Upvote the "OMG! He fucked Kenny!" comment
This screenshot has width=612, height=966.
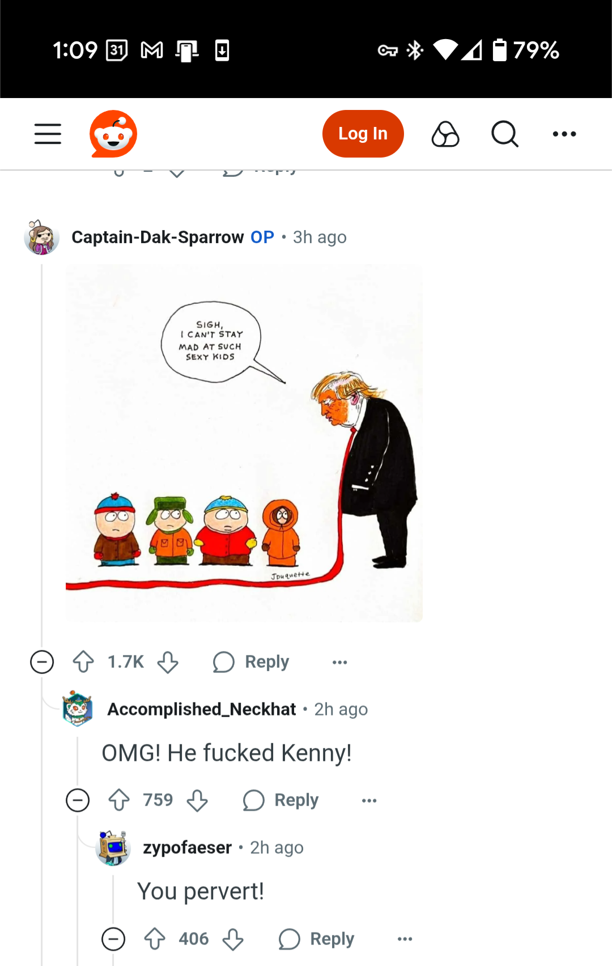[x=119, y=800]
